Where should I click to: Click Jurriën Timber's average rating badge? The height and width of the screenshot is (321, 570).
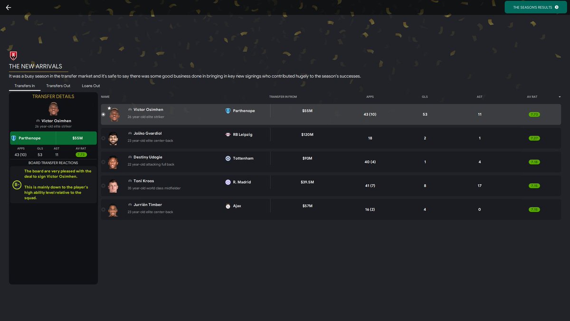(x=534, y=210)
